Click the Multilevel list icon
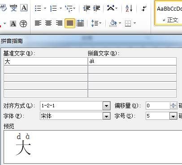 point(69,8)
